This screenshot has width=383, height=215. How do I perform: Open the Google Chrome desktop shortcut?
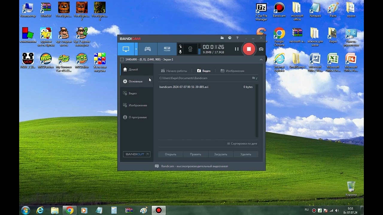(x=279, y=37)
